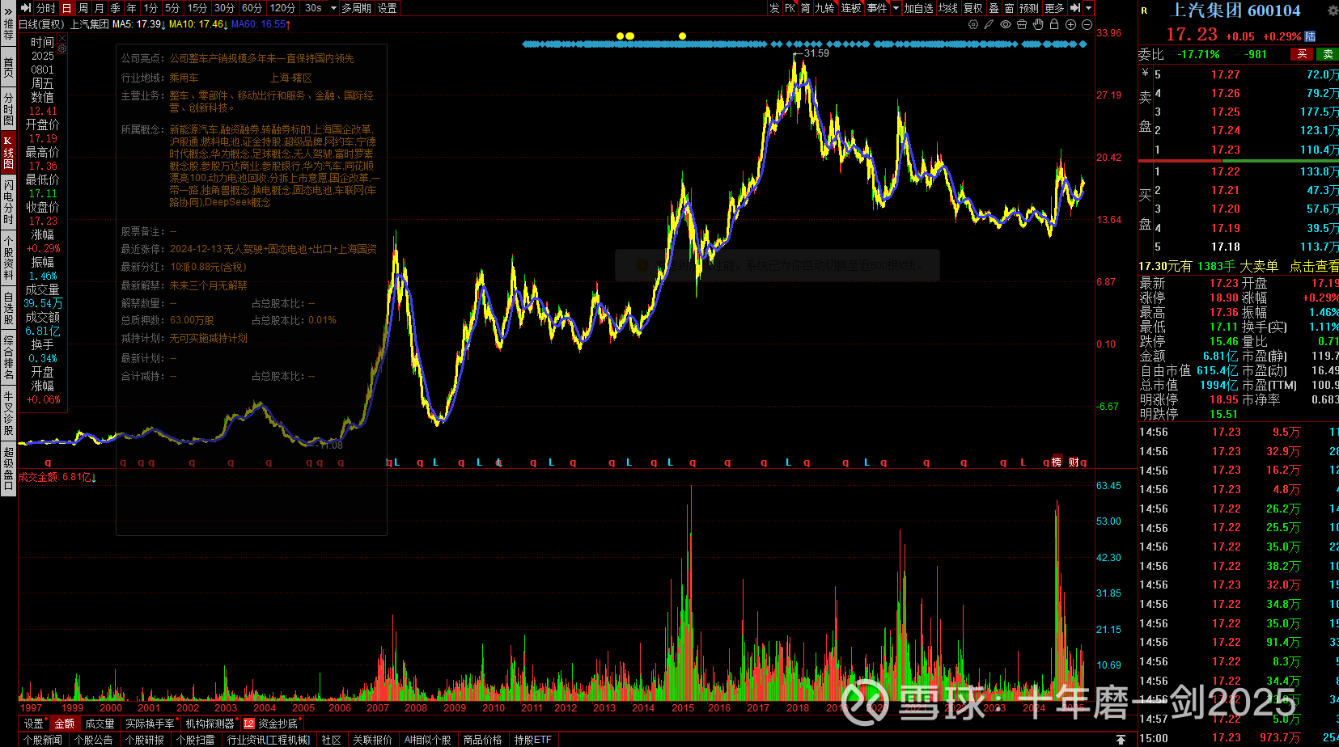Toggle 均线 moving averages
The height and width of the screenshot is (747, 1339).
coord(948,8)
